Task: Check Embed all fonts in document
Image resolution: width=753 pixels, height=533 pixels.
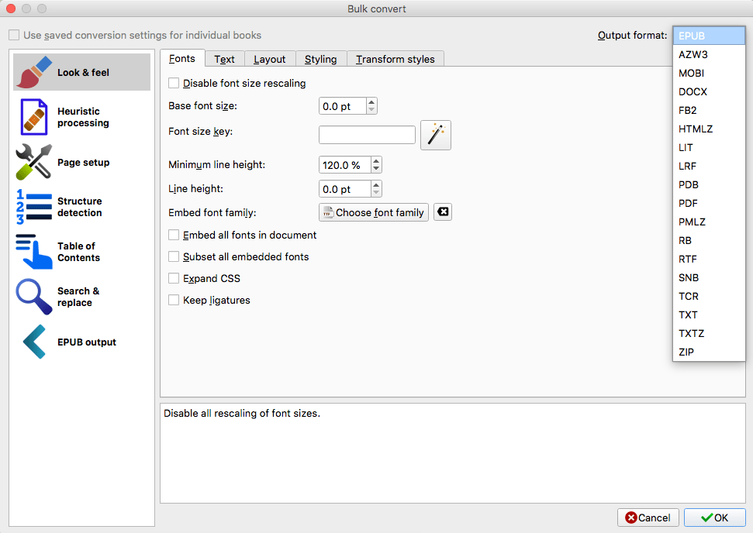Action: point(174,235)
